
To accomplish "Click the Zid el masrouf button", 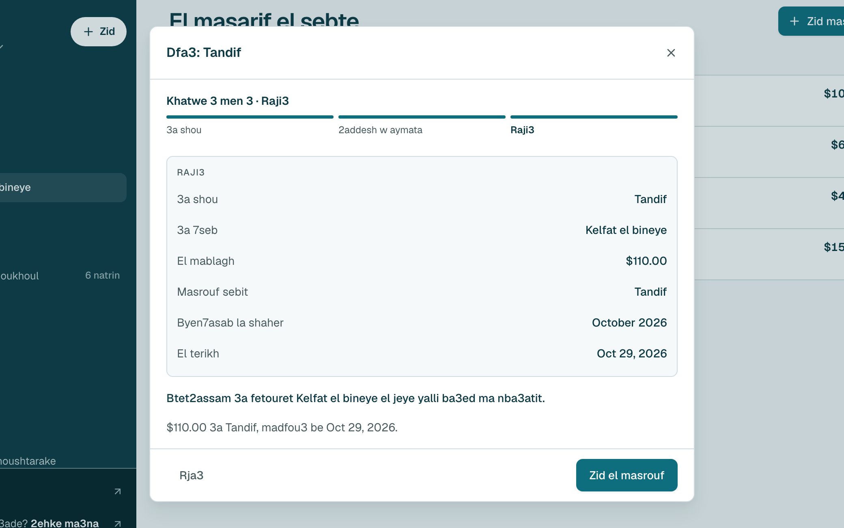I will (x=627, y=475).
